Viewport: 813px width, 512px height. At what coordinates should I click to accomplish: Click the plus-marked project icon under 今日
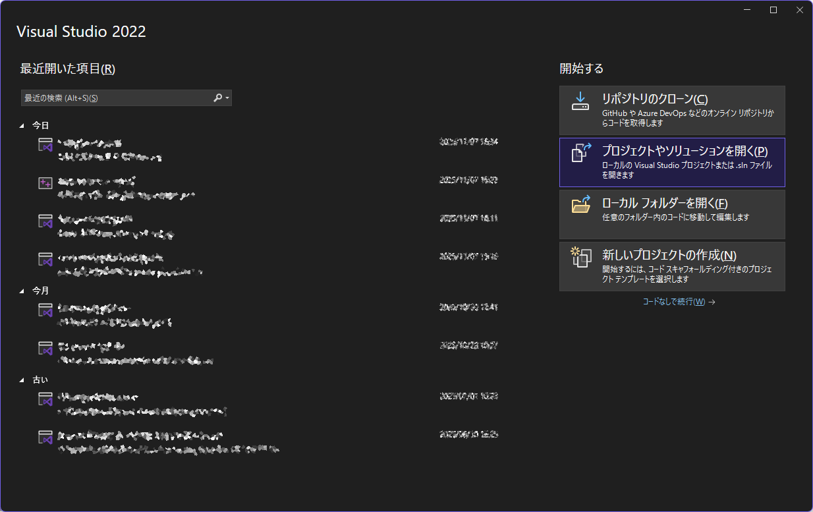[45, 183]
